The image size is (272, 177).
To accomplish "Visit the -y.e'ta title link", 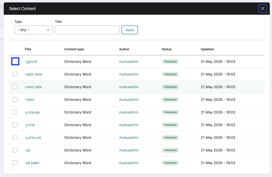I will (30, 125).
